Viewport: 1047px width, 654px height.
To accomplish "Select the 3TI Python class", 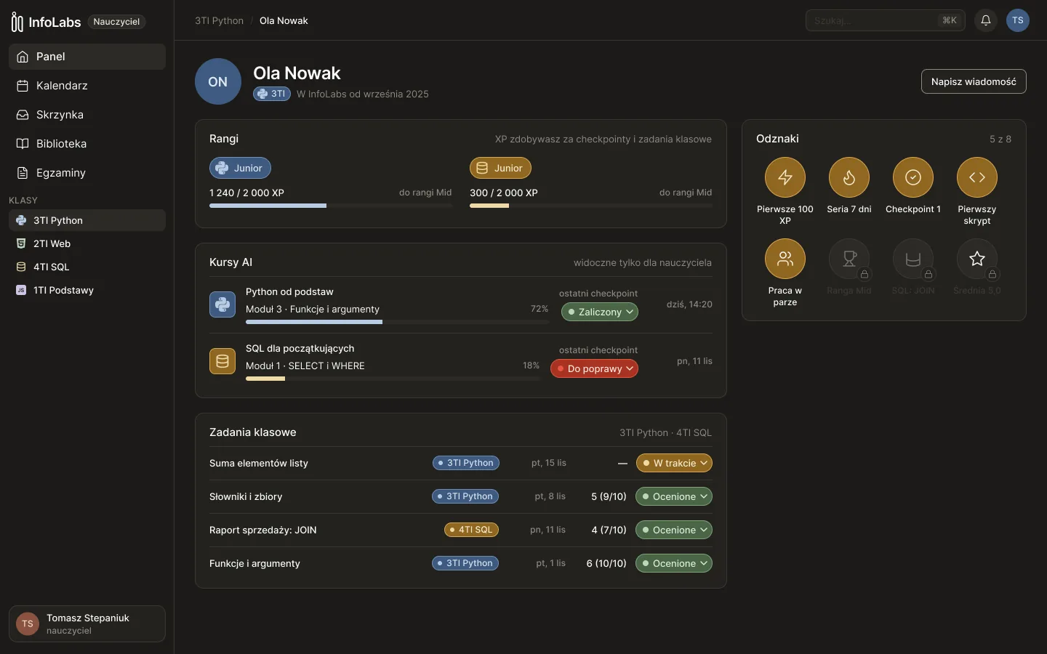I will [87, 220].
